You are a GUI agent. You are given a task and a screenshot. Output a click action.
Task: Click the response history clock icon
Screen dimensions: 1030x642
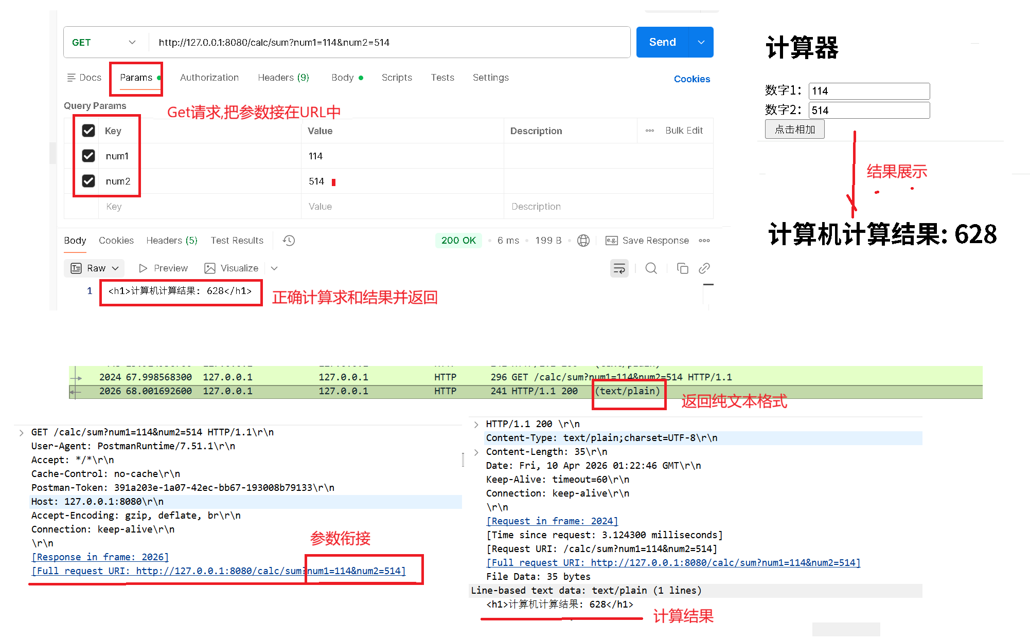(289, 241)
